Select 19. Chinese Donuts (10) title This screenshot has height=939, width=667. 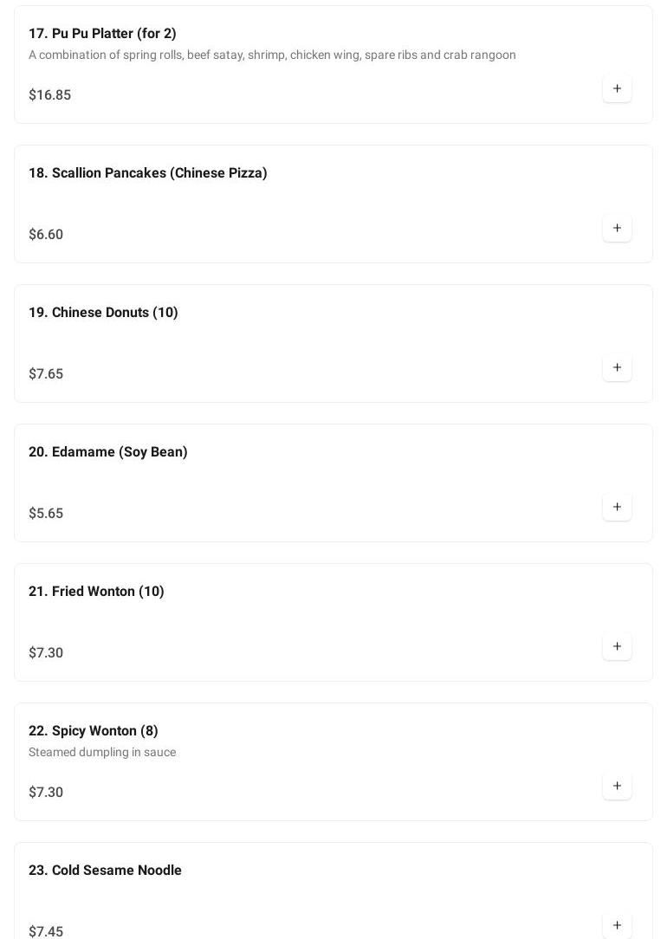[103, 313]
